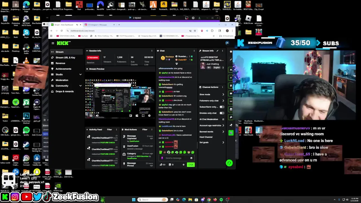Open the Activity Feed Filter dropdown
Image resolution: width=361 pixels, height=203 pixels.
109,129
